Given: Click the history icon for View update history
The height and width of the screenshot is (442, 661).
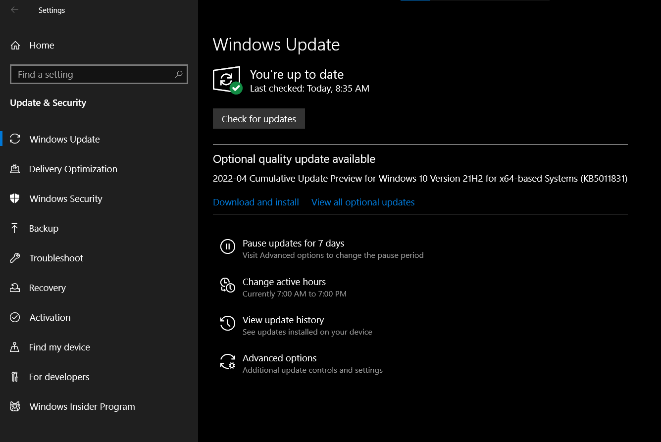Looking at the screenshot, I should [x=227, y=323].
